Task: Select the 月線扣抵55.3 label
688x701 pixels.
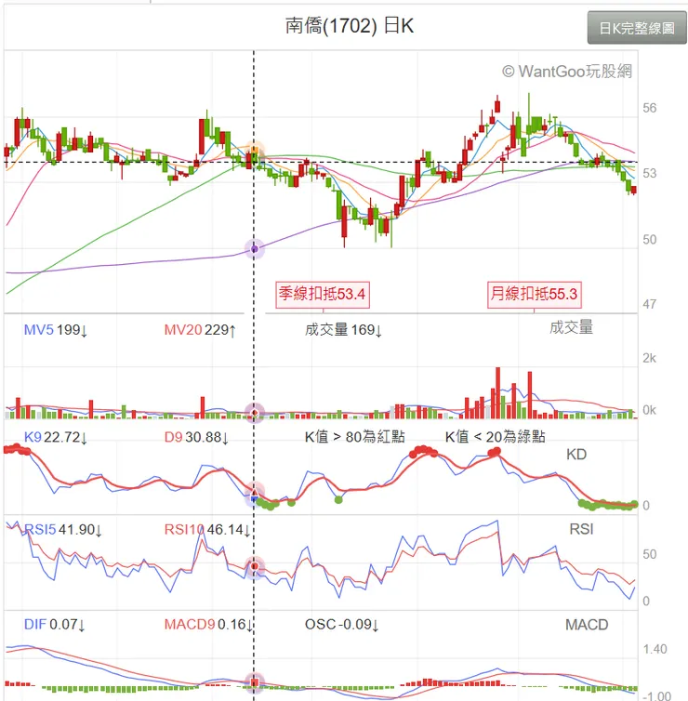Action: (535, 295)
